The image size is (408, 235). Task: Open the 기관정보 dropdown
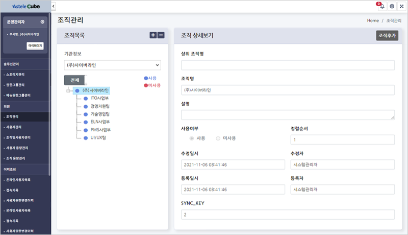point(112,65)
